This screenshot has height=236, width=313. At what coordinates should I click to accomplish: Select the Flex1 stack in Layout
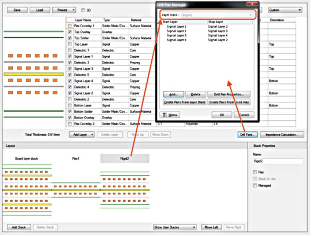[x=76, y=158]
